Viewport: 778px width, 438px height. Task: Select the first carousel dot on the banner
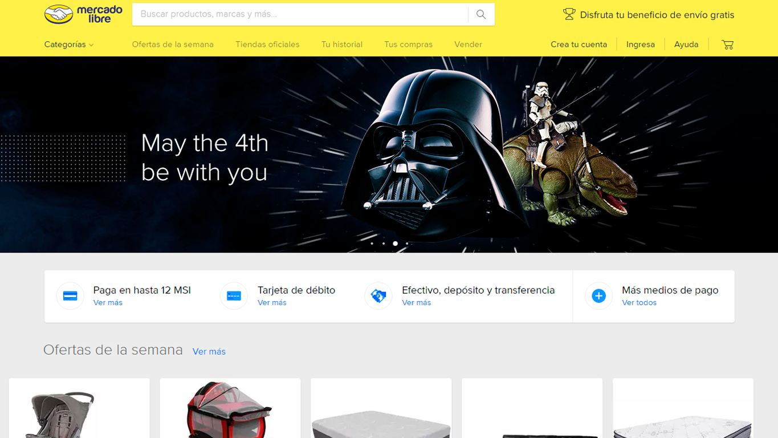coord(372,244)
